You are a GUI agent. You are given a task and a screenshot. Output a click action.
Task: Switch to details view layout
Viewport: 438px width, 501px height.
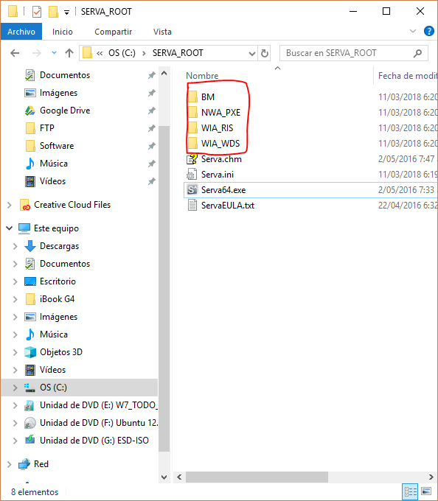[411, 491]
